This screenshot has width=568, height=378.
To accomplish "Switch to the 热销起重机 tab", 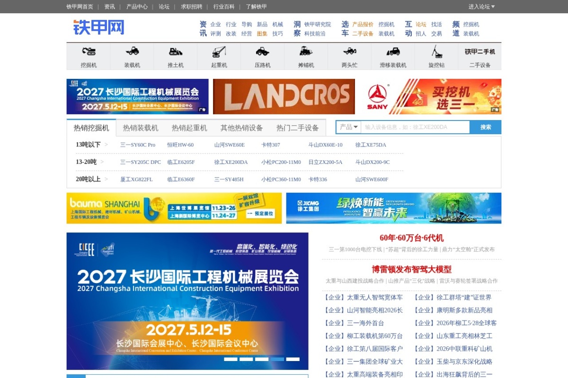I will point(189,128).
